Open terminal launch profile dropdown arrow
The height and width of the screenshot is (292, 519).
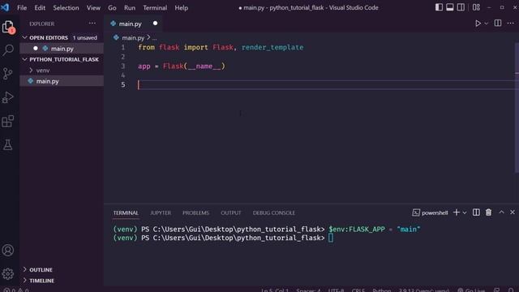pos(465,213)
